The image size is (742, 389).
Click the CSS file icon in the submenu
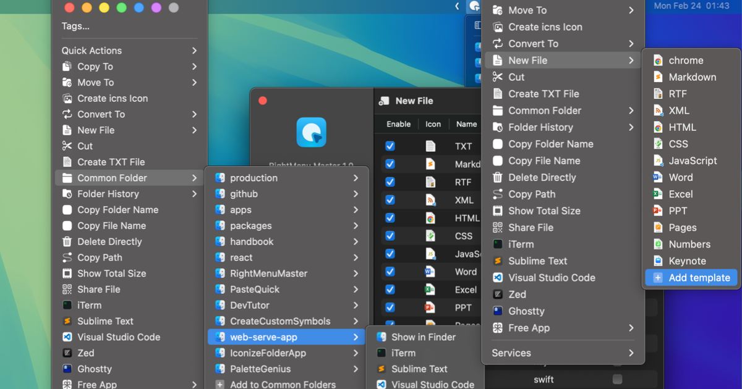tap(657, 144)
